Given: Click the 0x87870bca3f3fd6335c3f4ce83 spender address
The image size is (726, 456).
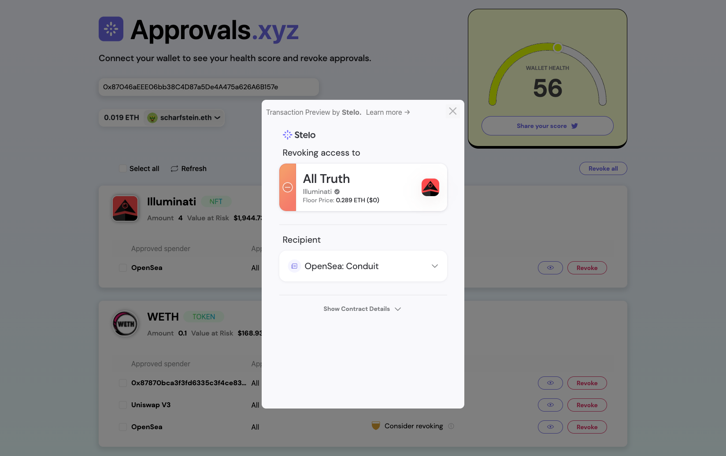Looking at the screenshot, I should coord(189,383).
